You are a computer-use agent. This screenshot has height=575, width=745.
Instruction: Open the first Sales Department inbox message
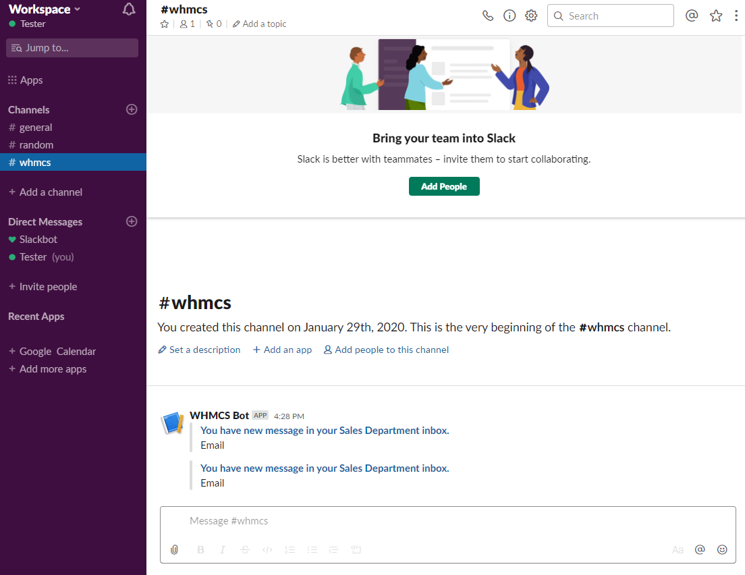click(325, 430)
